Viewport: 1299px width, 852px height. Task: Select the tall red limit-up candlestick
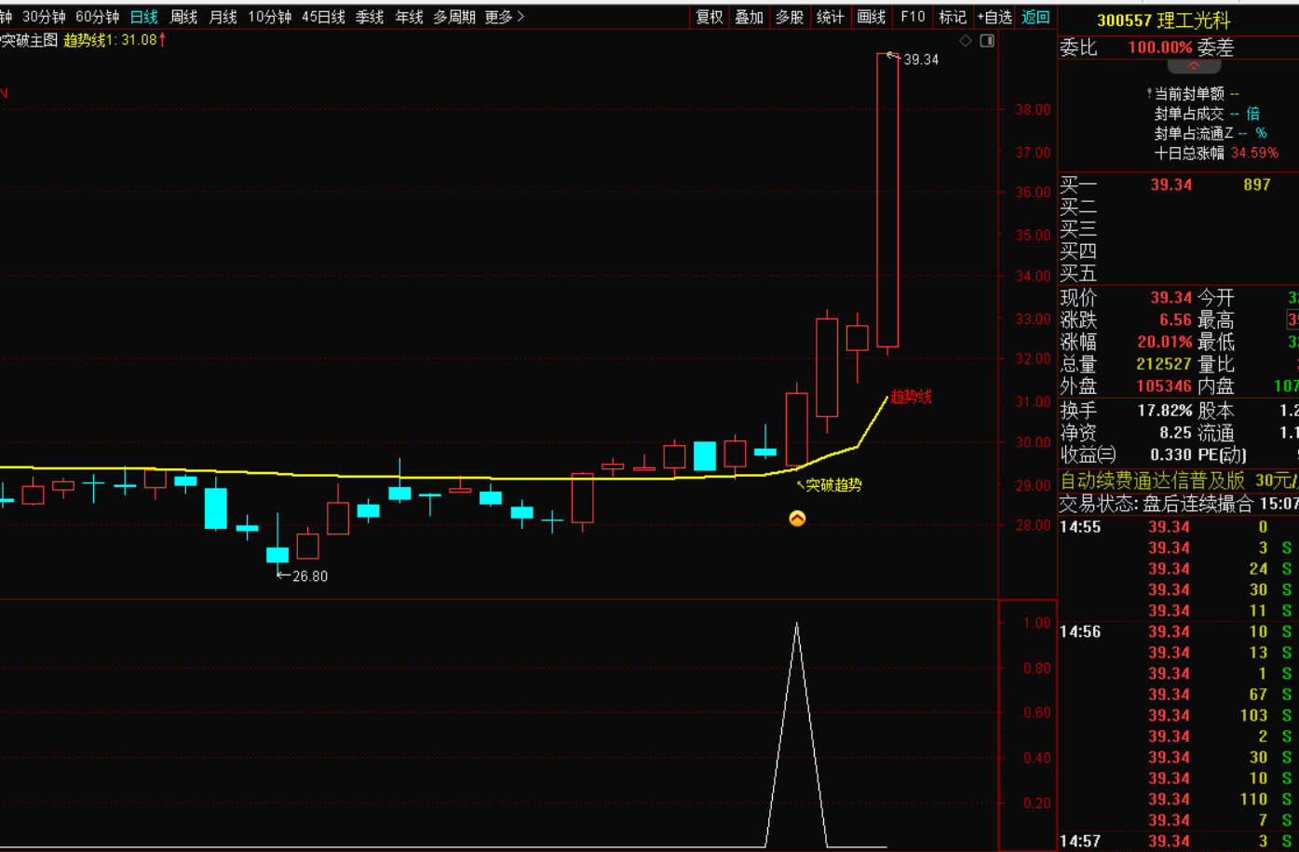(x=887, y=200)
